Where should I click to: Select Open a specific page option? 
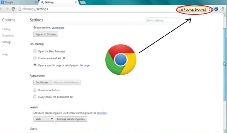click(x=35, y=65)
